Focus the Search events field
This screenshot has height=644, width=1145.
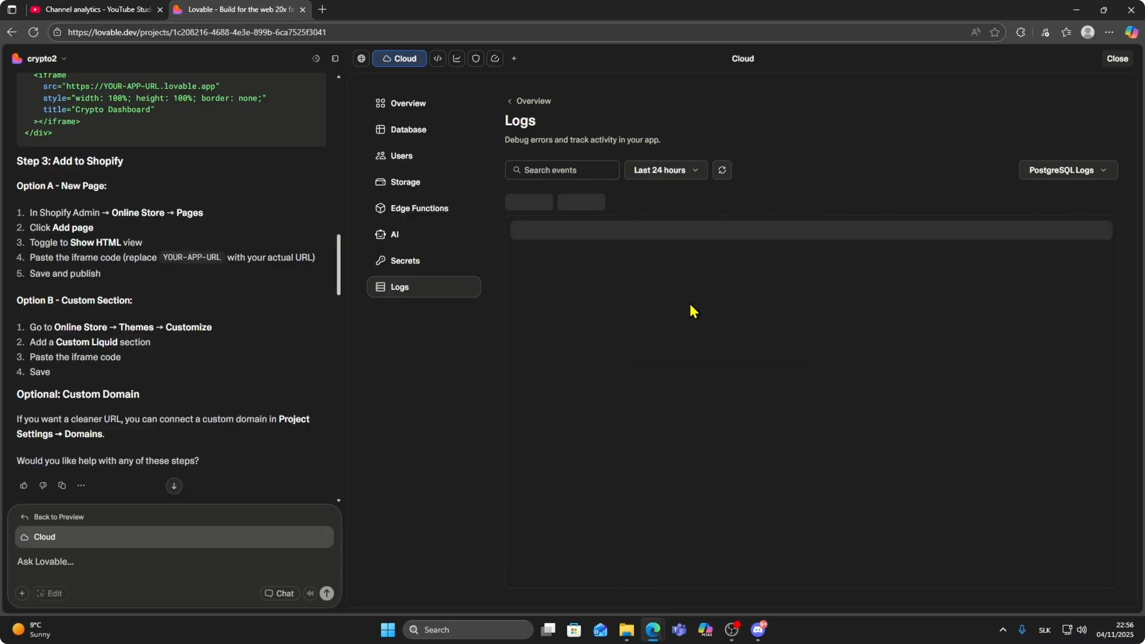[562, 170]
